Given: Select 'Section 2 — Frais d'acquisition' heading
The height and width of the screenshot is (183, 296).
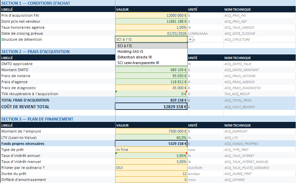Looking at the screenshot, I should (x=35, y=52).
